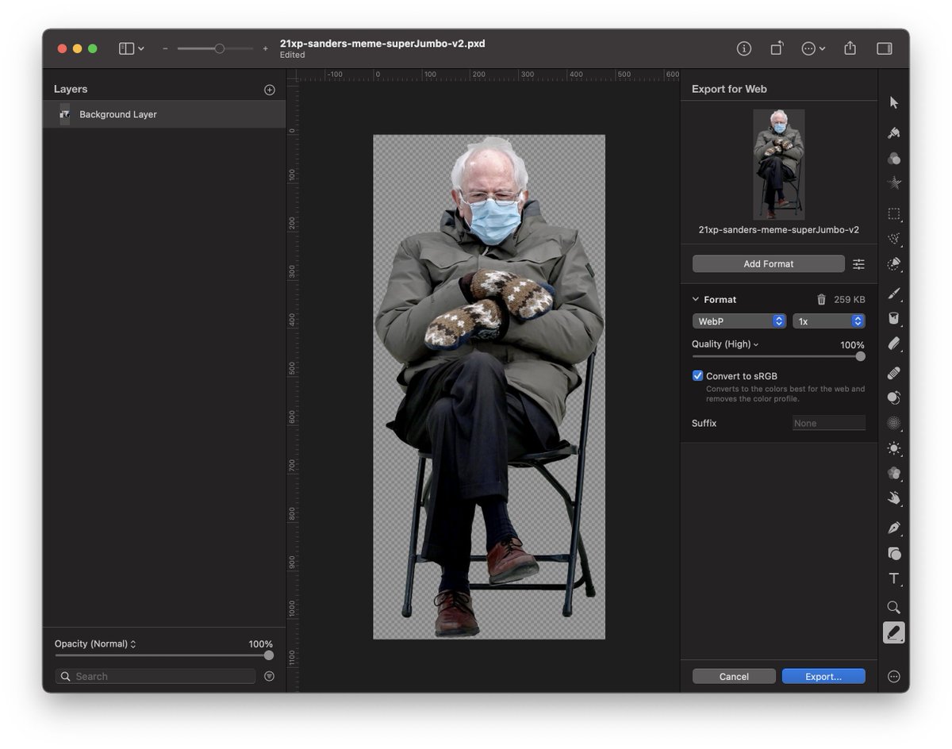Click the Add Format button
The image size is (952, 749).
pyautogui.click(x=768, y=264)
